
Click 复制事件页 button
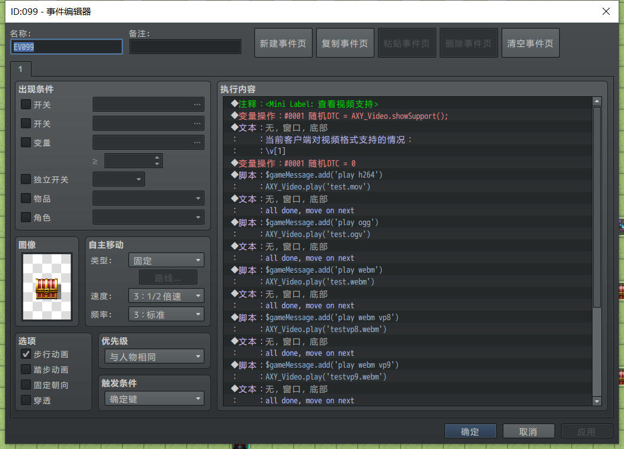click(x=345, y=43)
